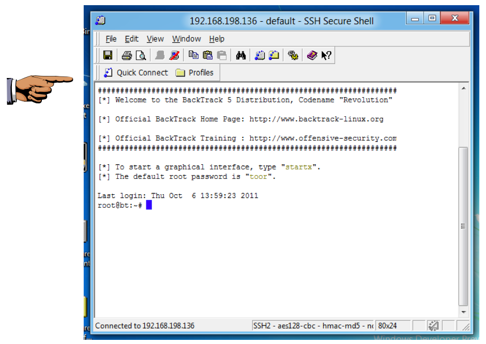Click the yellow "toor" password text
Viewport: 486px width, 344px height.
pos(258,177)
